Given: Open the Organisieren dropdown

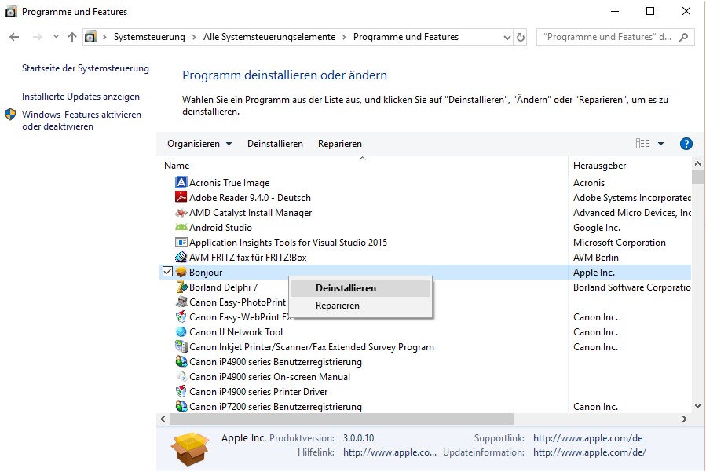Looking at the screenshot, I should [x=199, y=144].
